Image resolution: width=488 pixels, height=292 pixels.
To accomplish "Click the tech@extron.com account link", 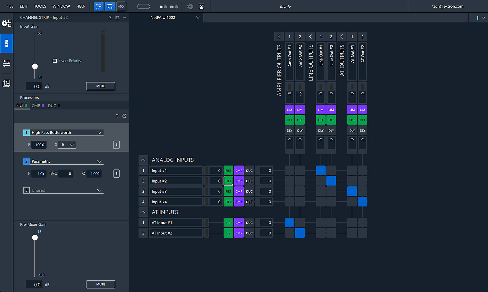I will [x=448, y=6].
